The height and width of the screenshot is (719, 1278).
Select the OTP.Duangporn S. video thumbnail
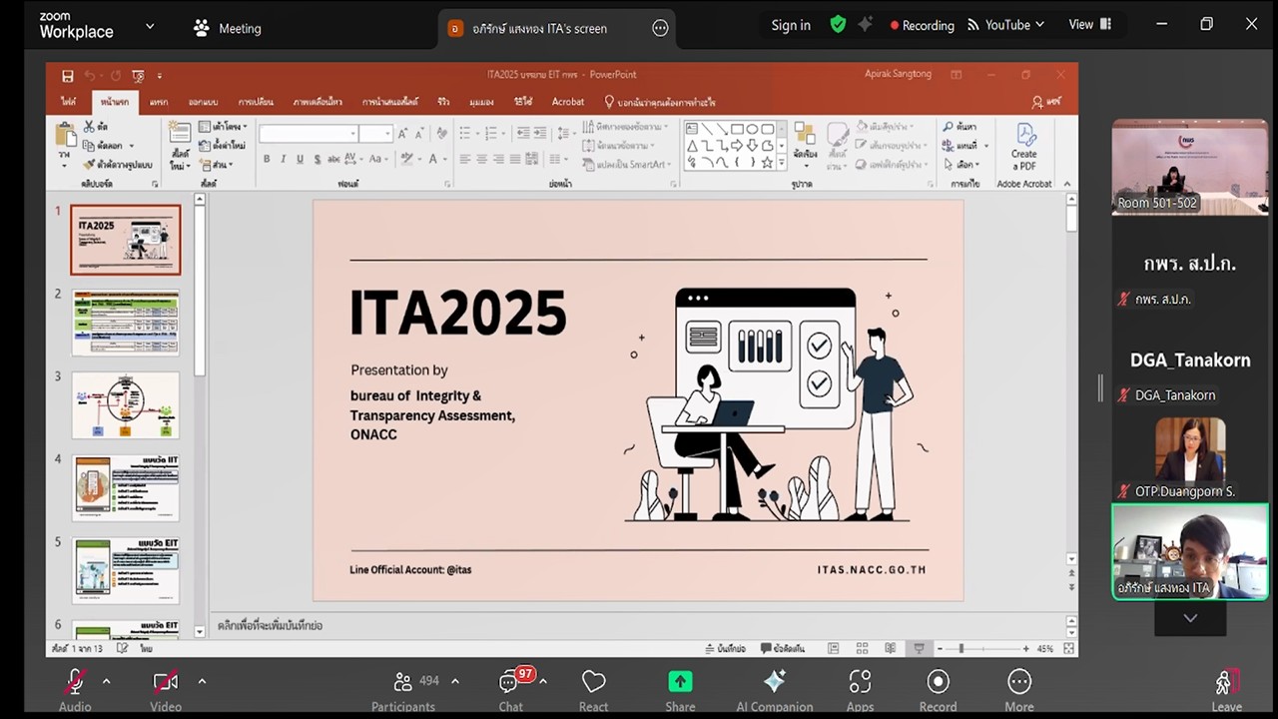click(1189, 451)
